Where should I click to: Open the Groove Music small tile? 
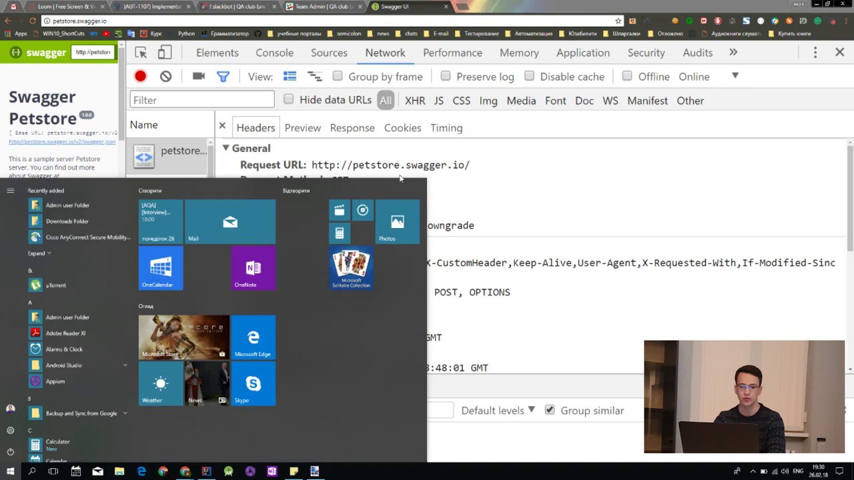click(x=362, y=211)
